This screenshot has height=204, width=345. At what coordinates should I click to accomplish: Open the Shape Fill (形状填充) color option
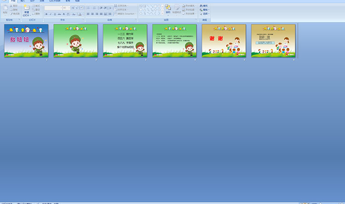pyautogui.click(x=189, y=6)
